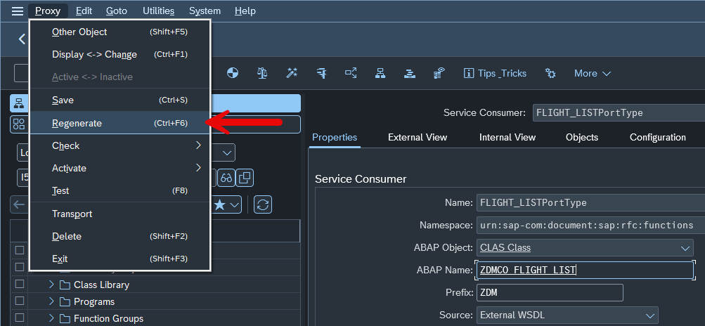
Task: Switch to the External View tab
Action: (418, 137)
